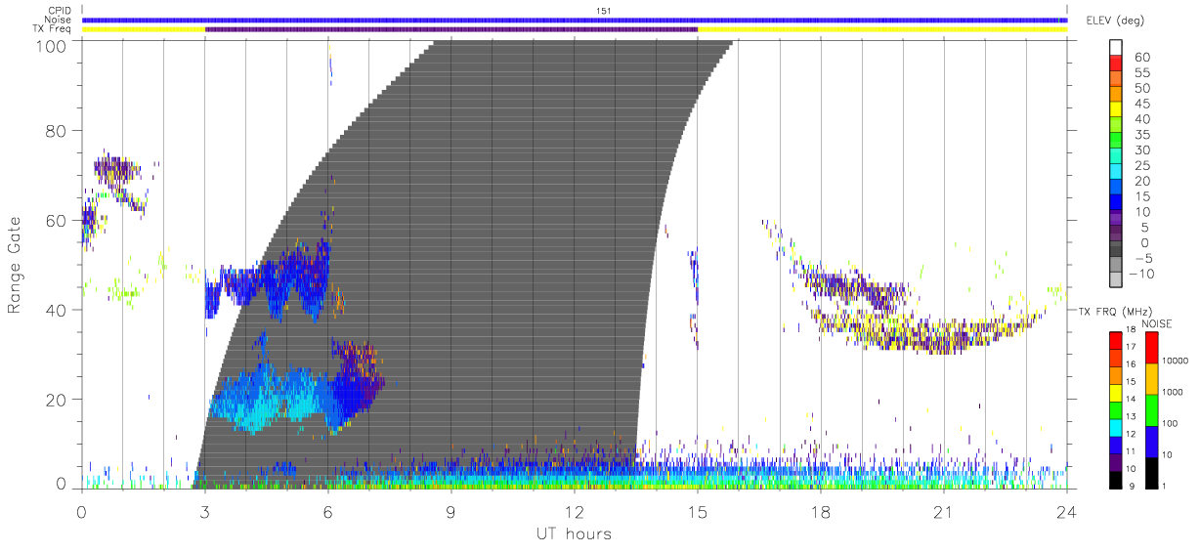Click the 1000 label on the NOISE colorbar
The width and height of the screenshot is (1200, 554).
[x=1174, y=391]
